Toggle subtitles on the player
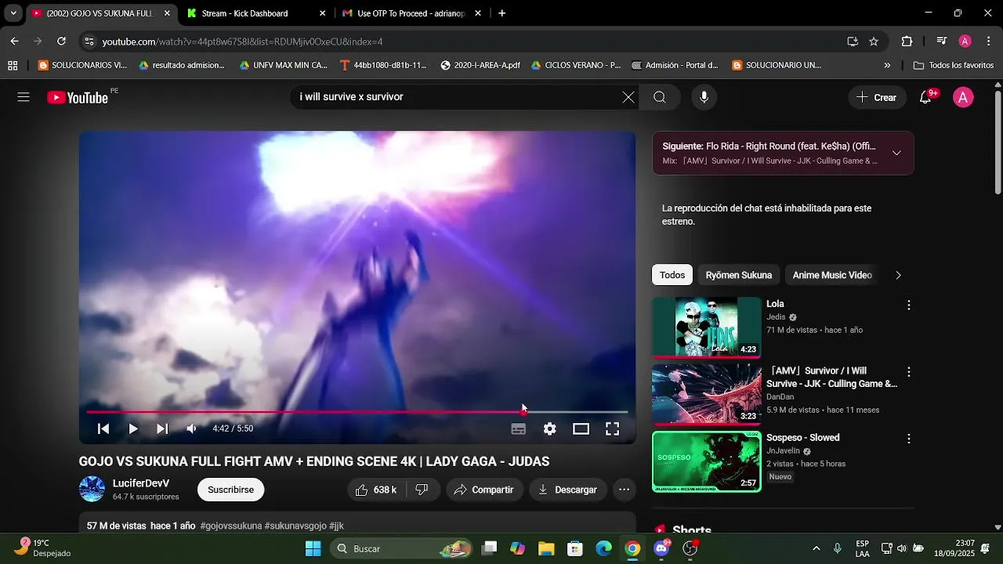 point(518,428)
